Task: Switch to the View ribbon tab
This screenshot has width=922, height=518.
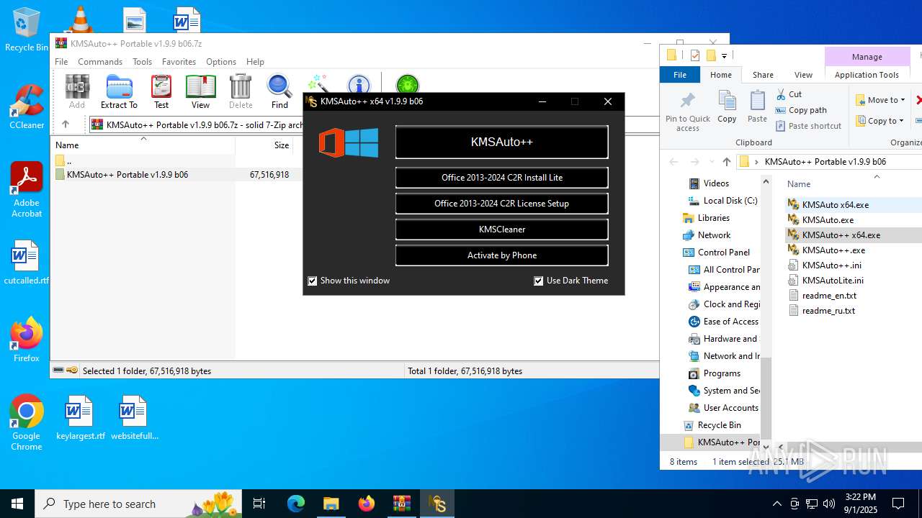Action: [x=803, y=75]
